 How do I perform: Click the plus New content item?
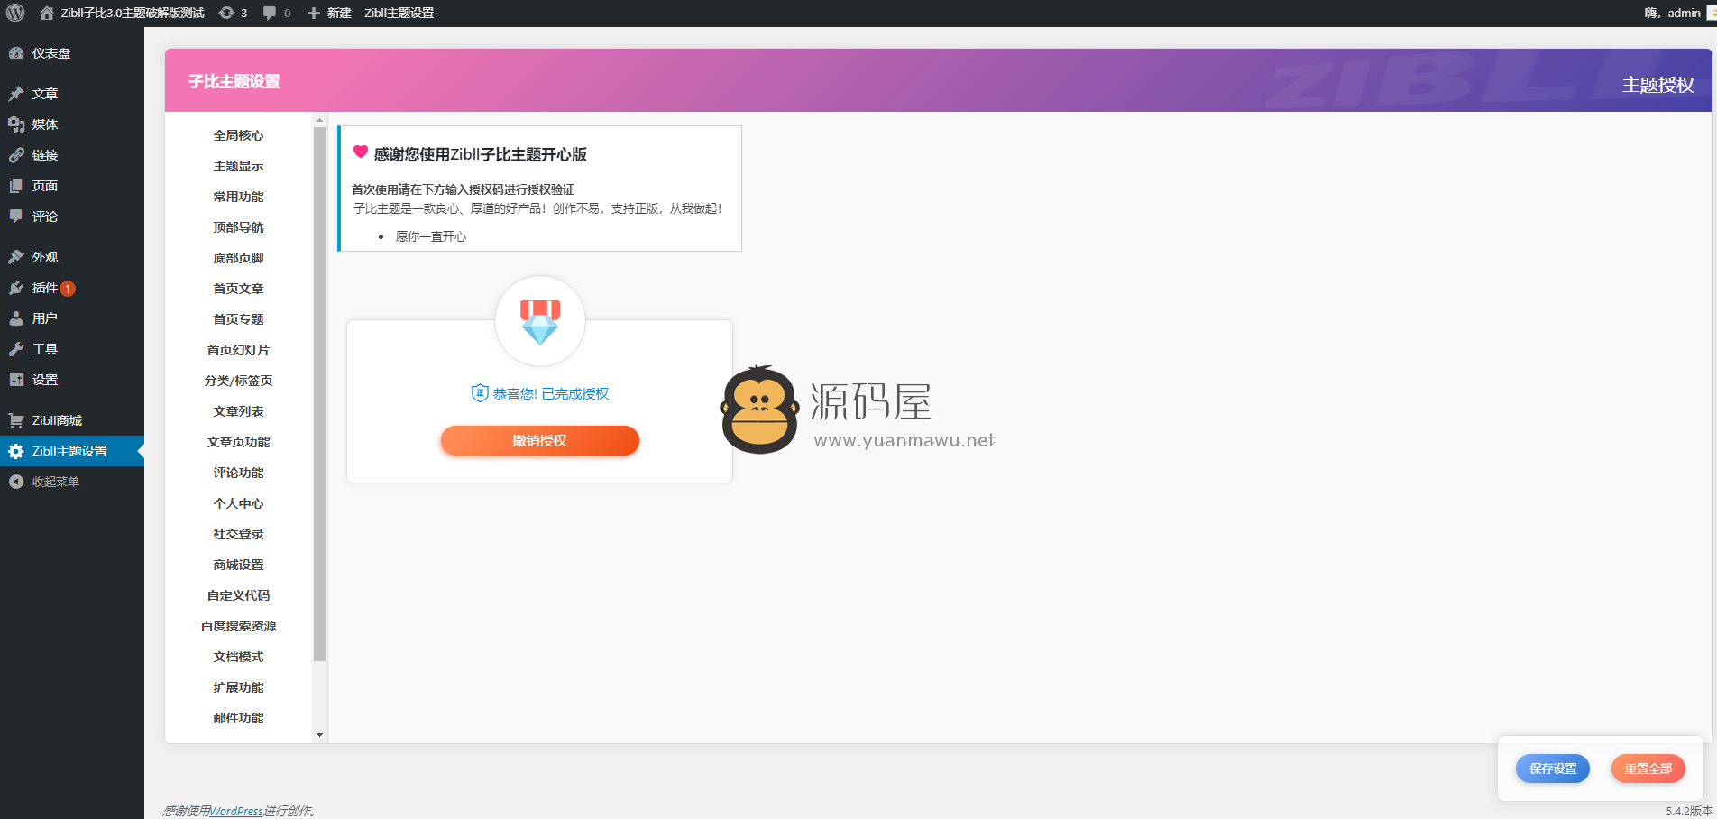(x=329, y=13)
